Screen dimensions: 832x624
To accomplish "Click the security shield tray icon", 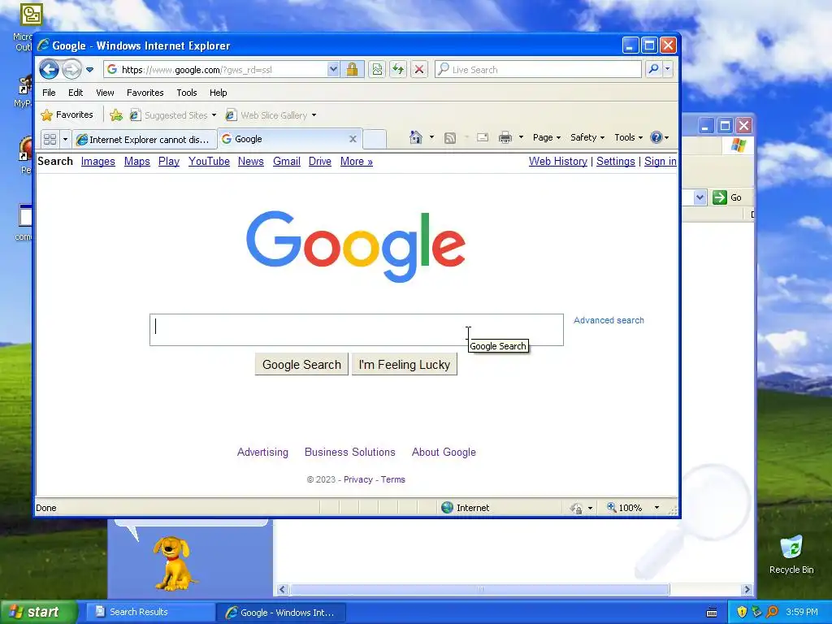I will point(742,612).
